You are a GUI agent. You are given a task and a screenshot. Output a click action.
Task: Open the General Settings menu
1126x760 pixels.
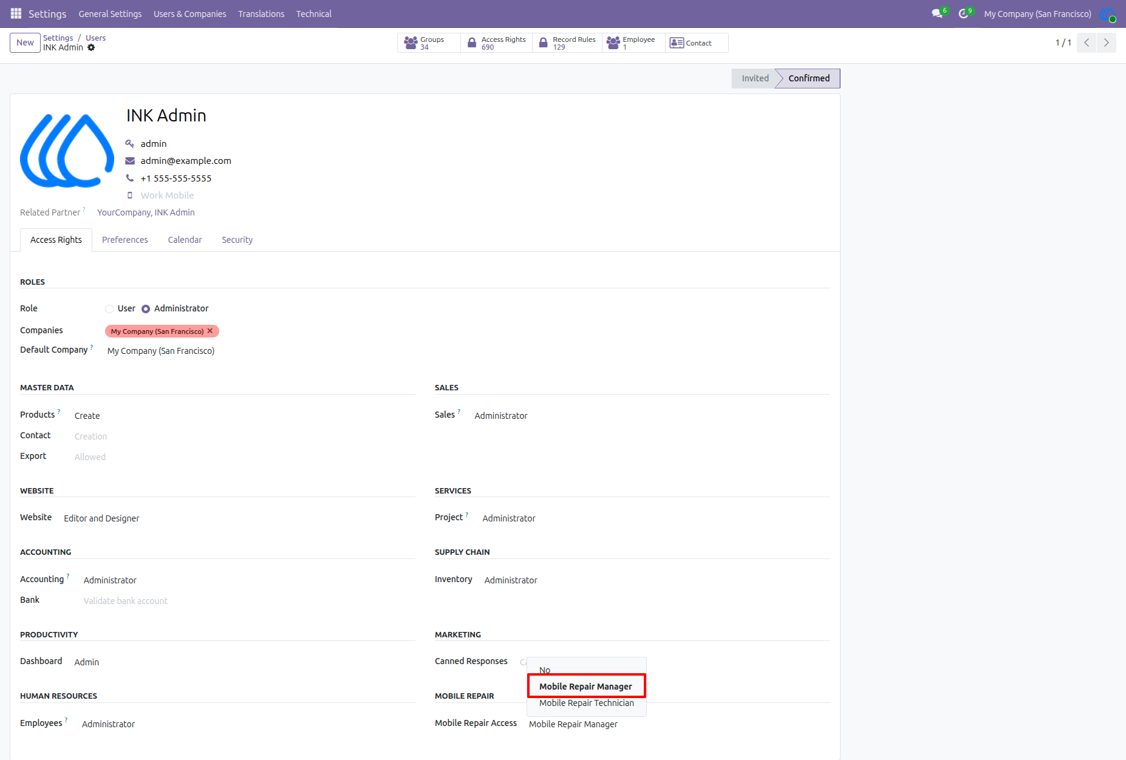click(110, 14)
